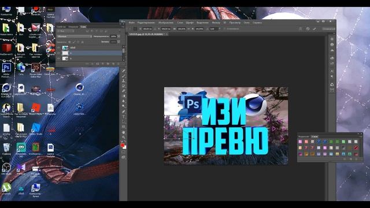Cancel the transform in options bar
Image resolution: width=370 pixels, height=208 pixels.
point(308,29)
